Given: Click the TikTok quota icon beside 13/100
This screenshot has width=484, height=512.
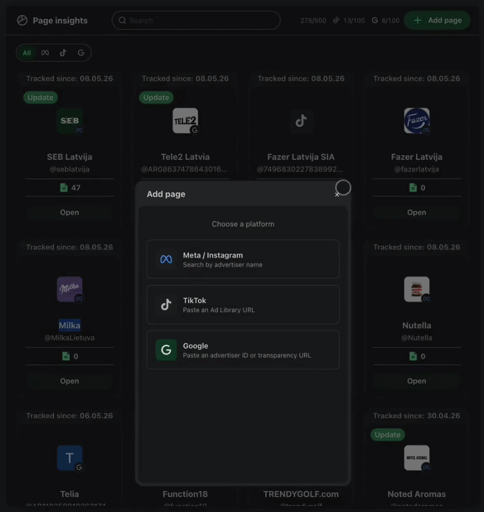Looking at the screenshot, I should (x=336, y=21).
